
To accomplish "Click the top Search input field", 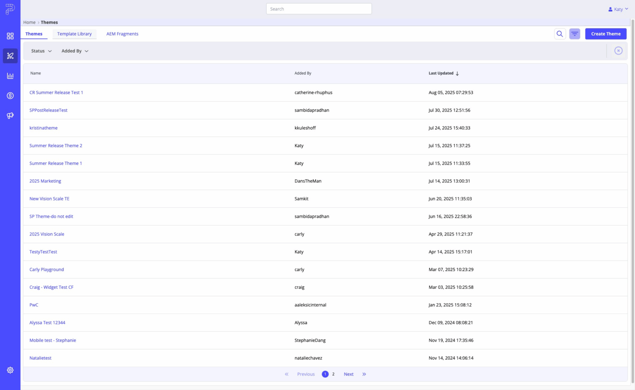I will [x=319, y=9].
